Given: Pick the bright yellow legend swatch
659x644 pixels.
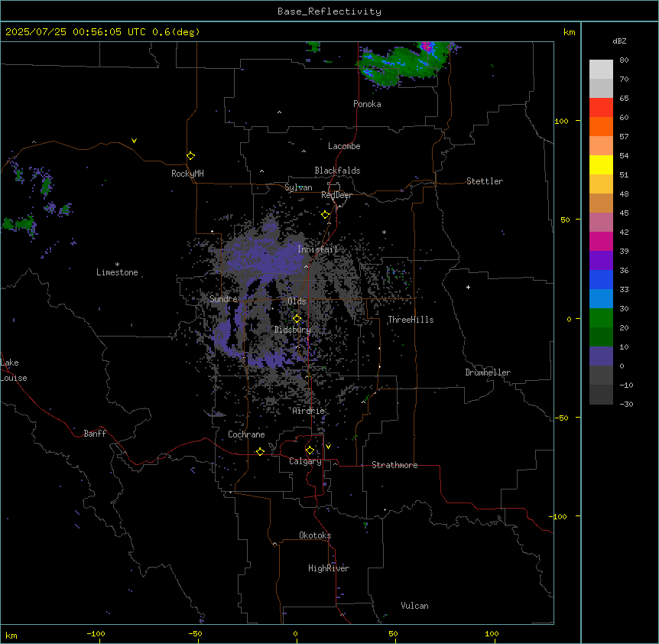Looking at the screenshot, I should [601, 164].
